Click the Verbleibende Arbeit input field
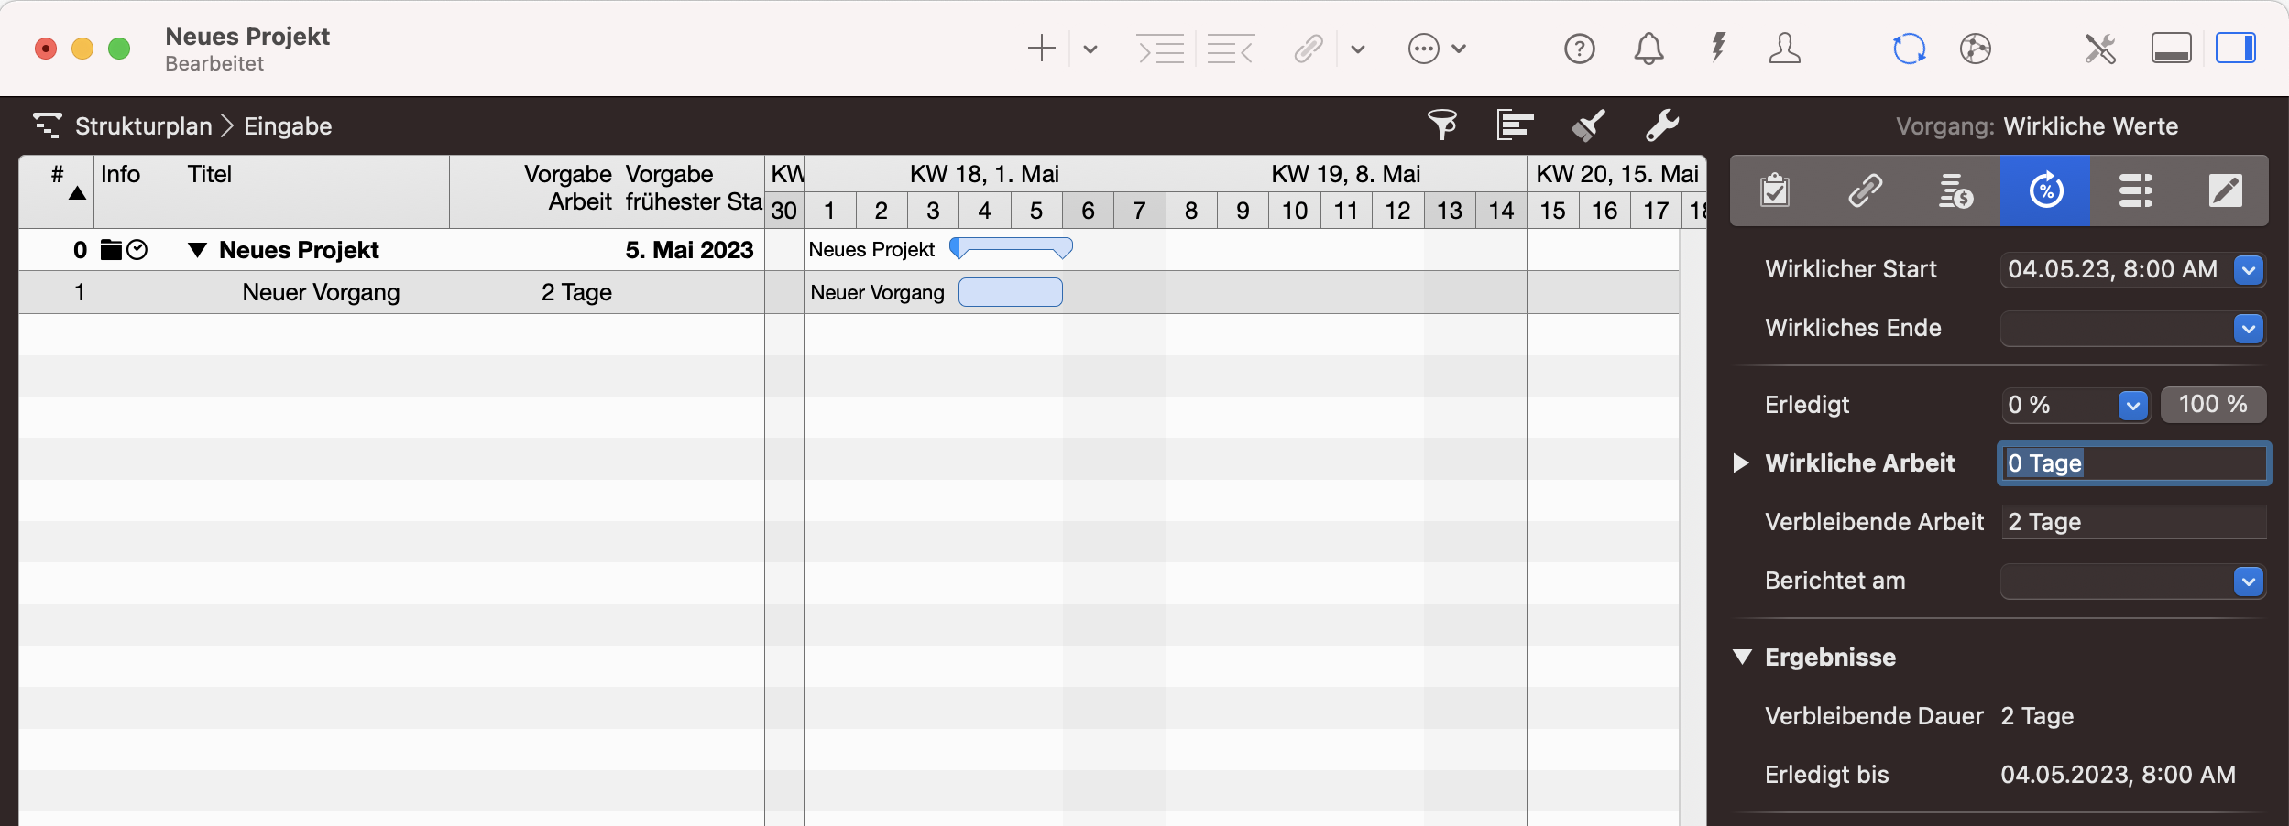Screen dimensions: 2289x826 [x=2132, y=522]
